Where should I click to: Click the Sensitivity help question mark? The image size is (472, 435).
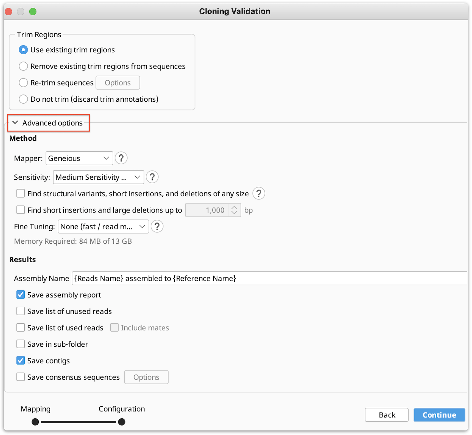click(x=152, y=177)
